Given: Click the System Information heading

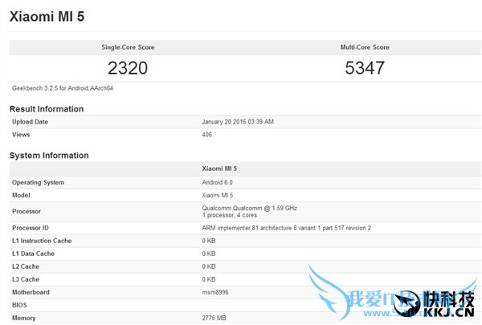Looking at the screenshot, I should (x=49, y=156).
